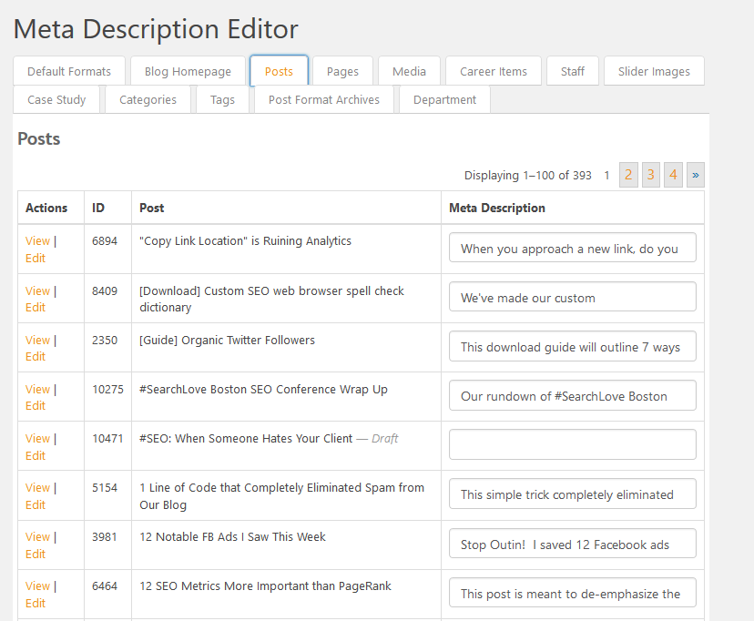
Task: Jump to page 4 of posts
Action: pyautogui.click(x=673, y=175)
